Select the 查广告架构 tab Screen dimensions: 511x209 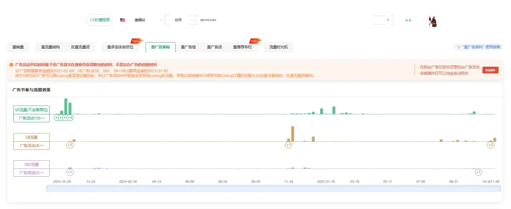point(160,47)
